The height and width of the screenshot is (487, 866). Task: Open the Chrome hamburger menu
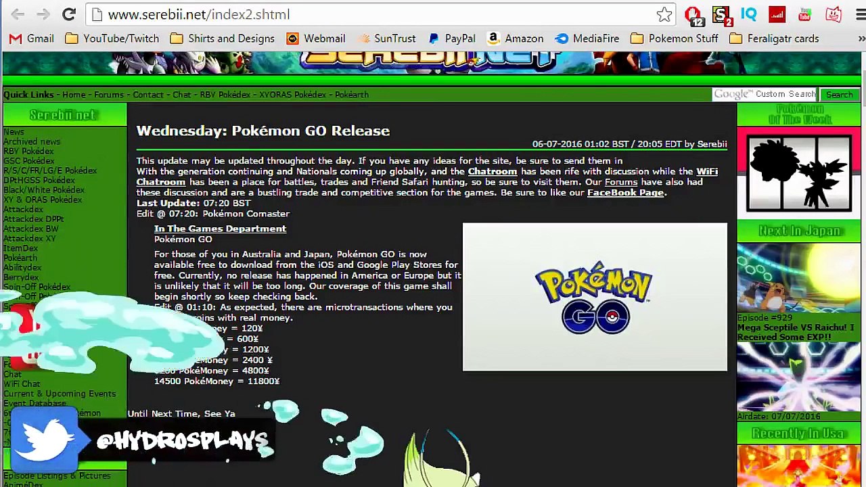pyautogui.click(x=861, y=14)
